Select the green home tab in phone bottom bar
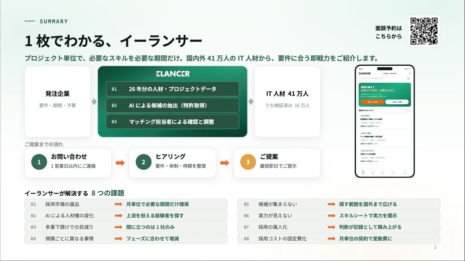 tap(363, 172)
